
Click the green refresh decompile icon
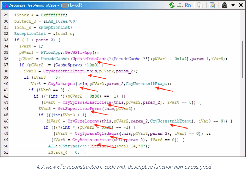pos(172,5)
